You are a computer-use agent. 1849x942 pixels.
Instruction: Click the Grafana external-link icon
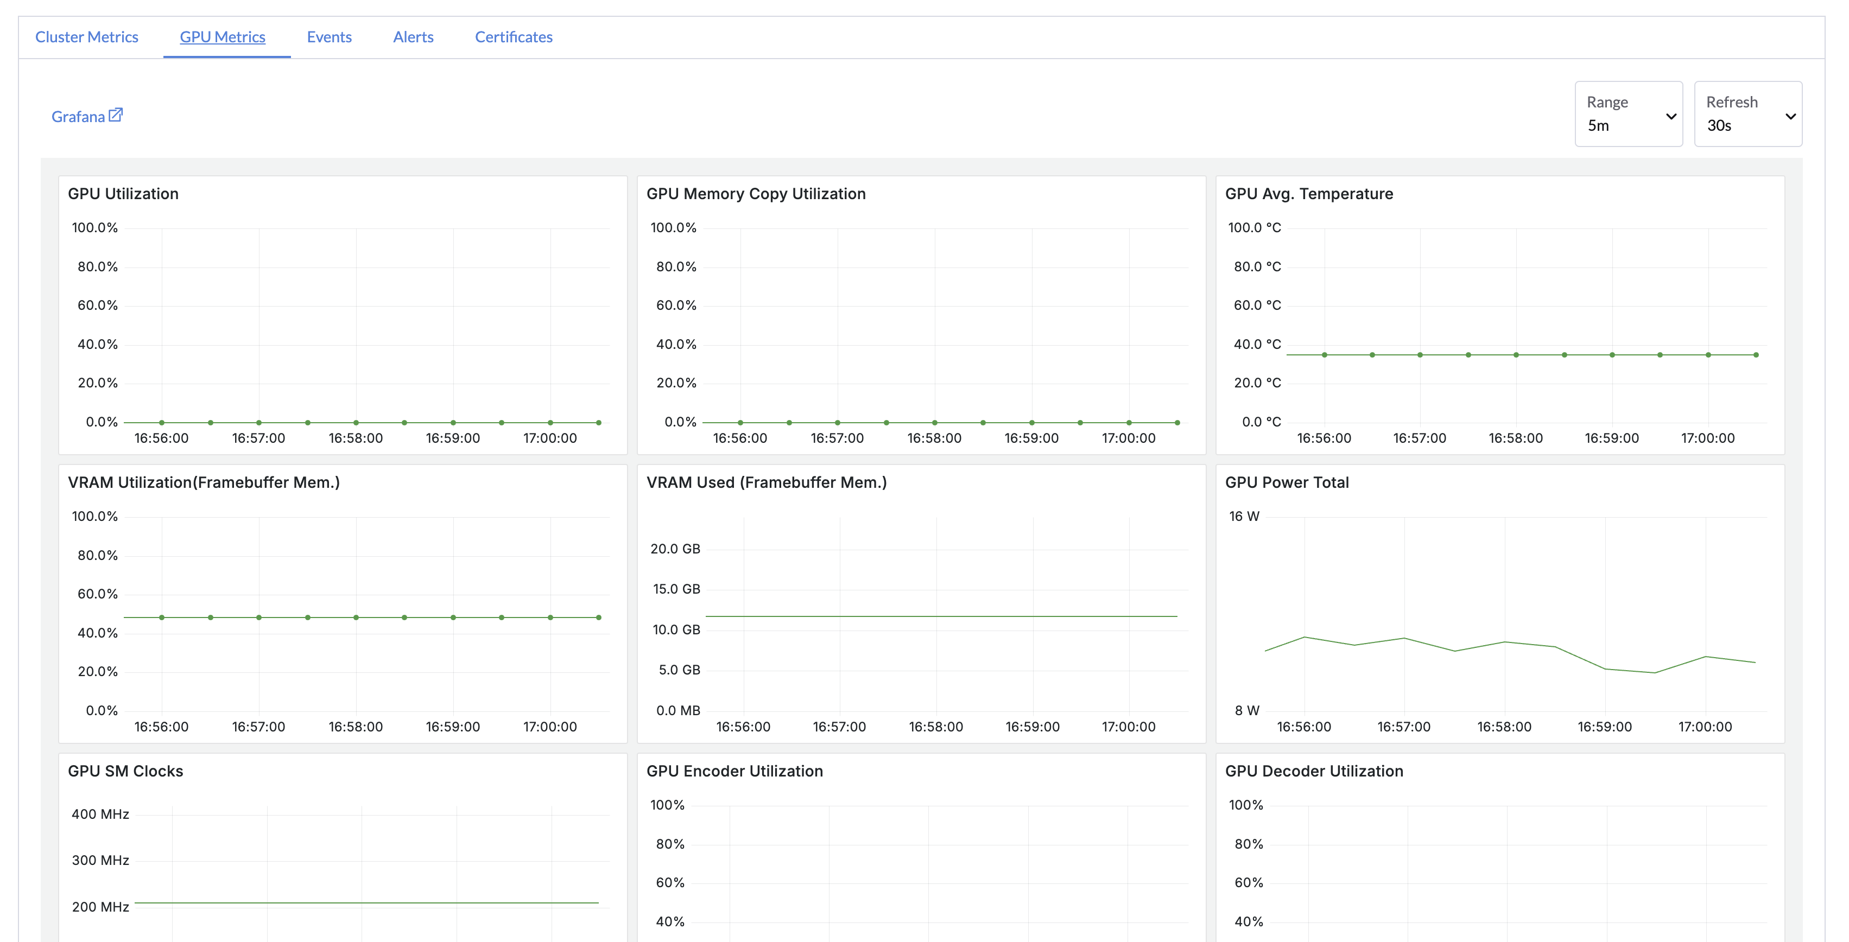tap(116, 115)
